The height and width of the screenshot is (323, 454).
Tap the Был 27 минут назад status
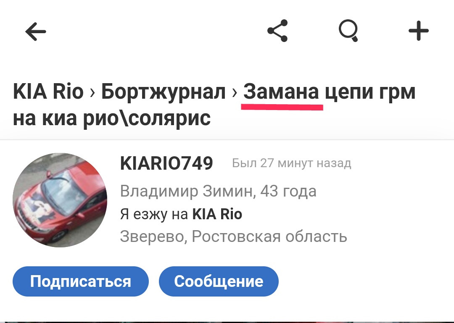292,163
